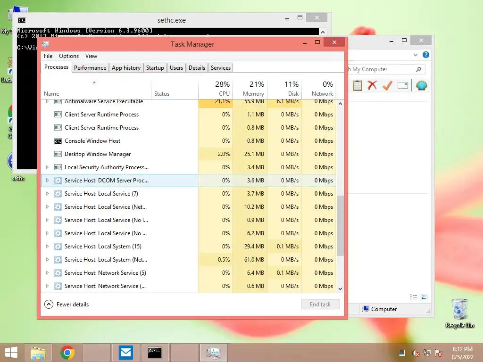
Task: Open the Recycle Bin desktop icon
Action: (x=459, y=313)
